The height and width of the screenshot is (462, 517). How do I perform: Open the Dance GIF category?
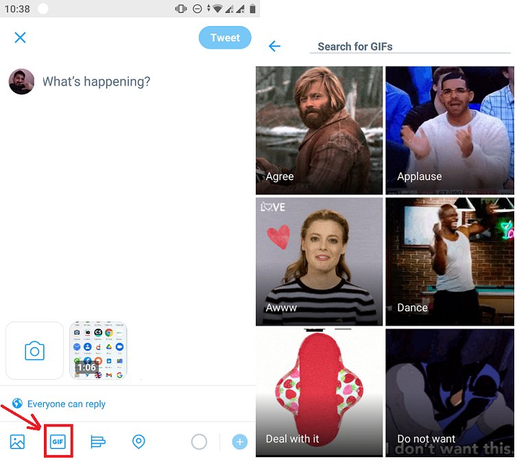[449, 262]
